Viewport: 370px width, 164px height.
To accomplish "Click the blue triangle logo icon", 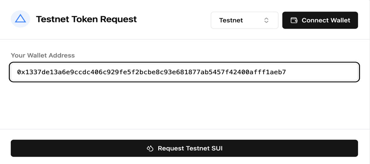I will click(x=20, y=19).
